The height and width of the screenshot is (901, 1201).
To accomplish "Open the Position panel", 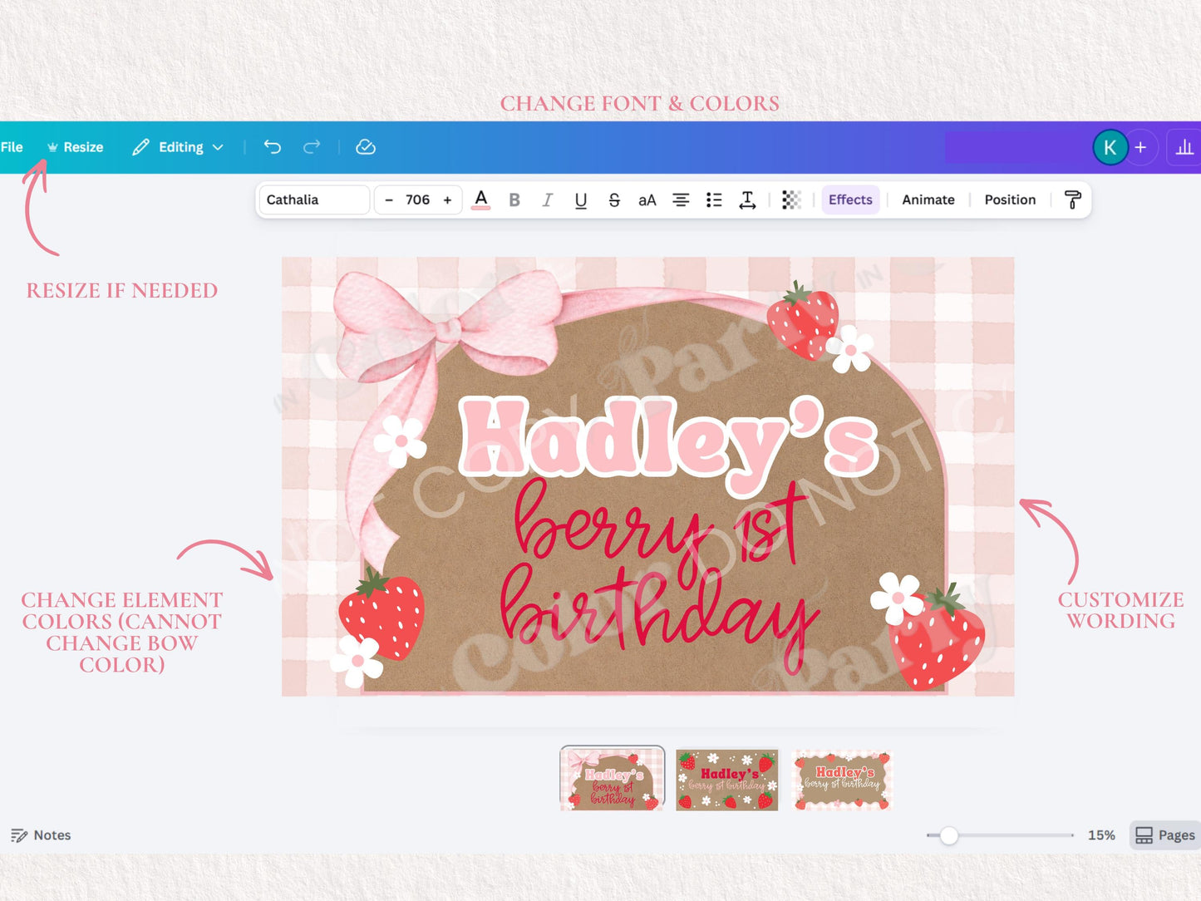I will (1010, 199).
